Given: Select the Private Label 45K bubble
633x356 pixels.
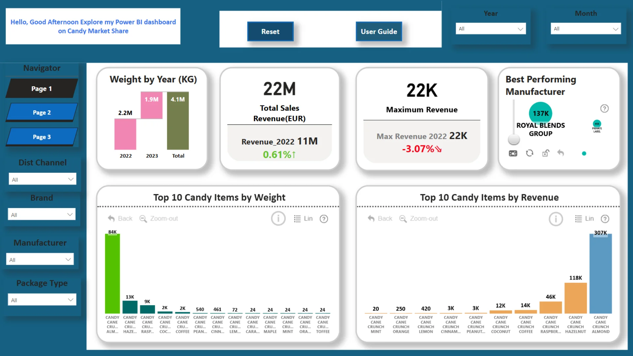Looking at the screenshot, I should pyautogui.click(x=597, y=124).
